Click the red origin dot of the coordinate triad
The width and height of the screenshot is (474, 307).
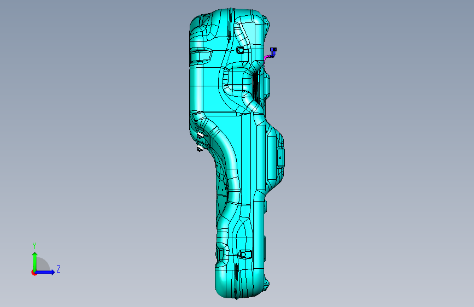[33, 273]
